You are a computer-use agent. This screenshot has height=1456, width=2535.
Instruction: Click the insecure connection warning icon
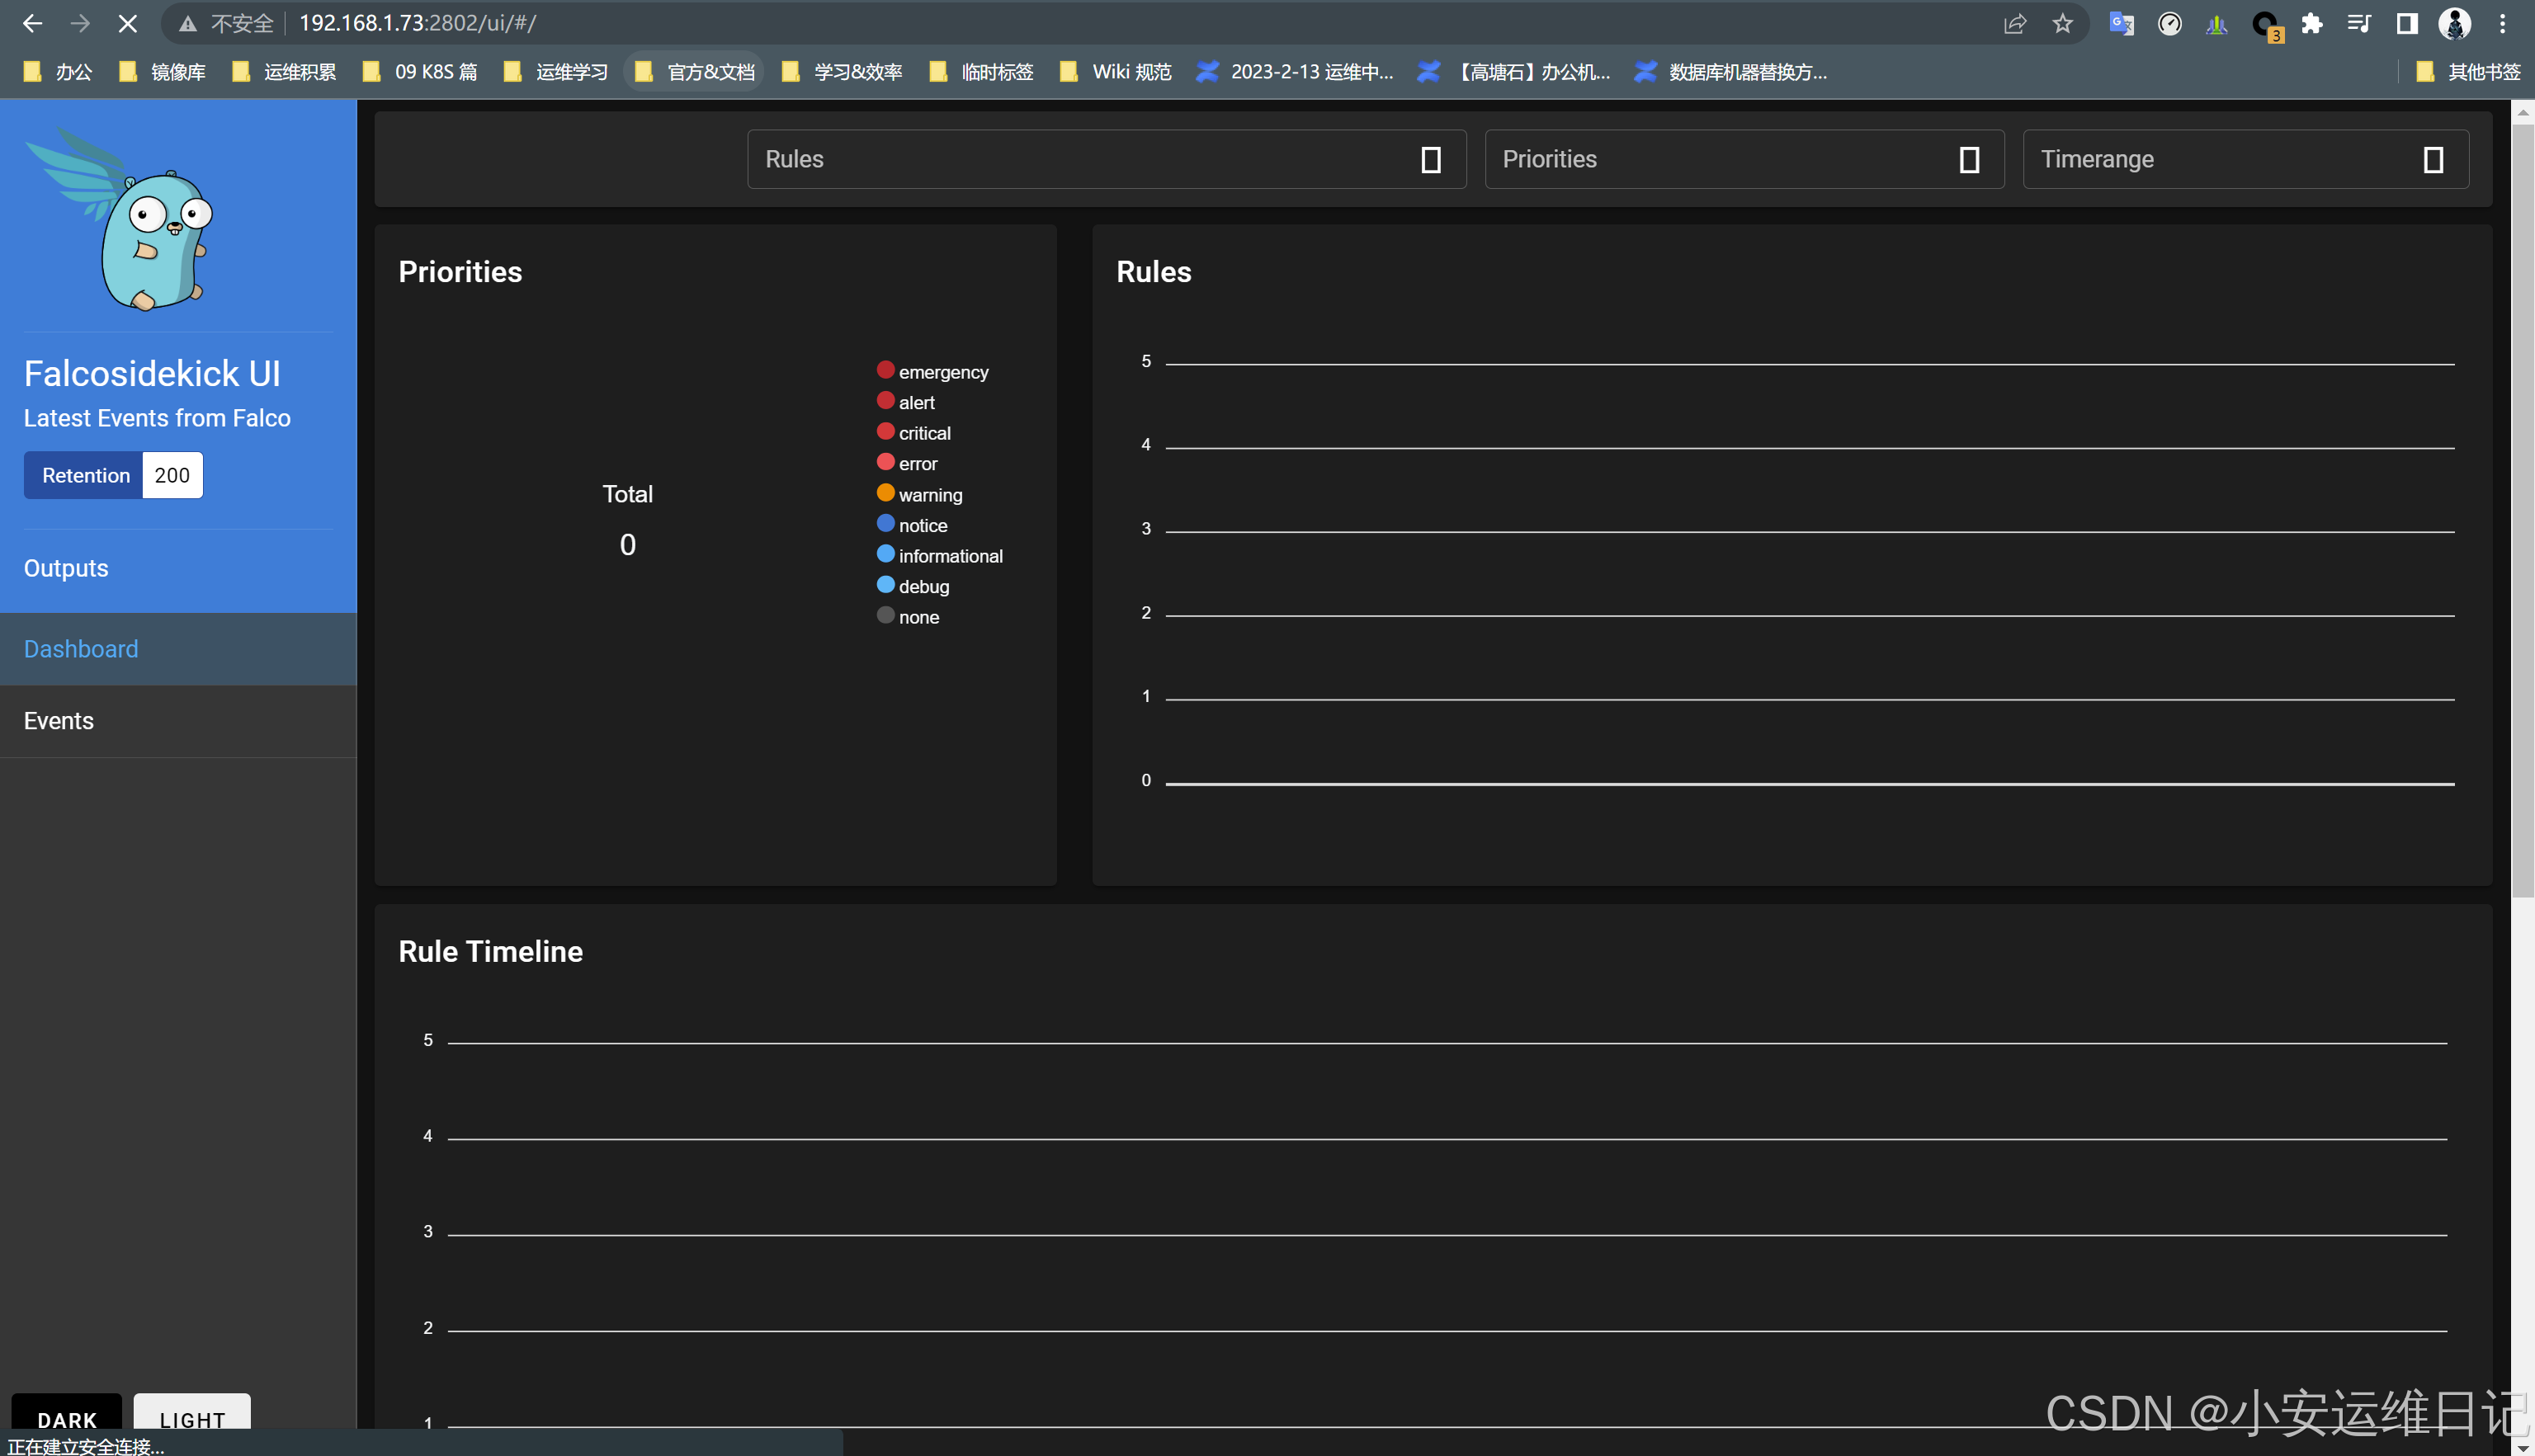click(187, 23)
